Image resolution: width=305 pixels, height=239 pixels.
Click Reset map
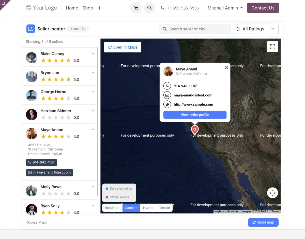[x=263, y=222]
